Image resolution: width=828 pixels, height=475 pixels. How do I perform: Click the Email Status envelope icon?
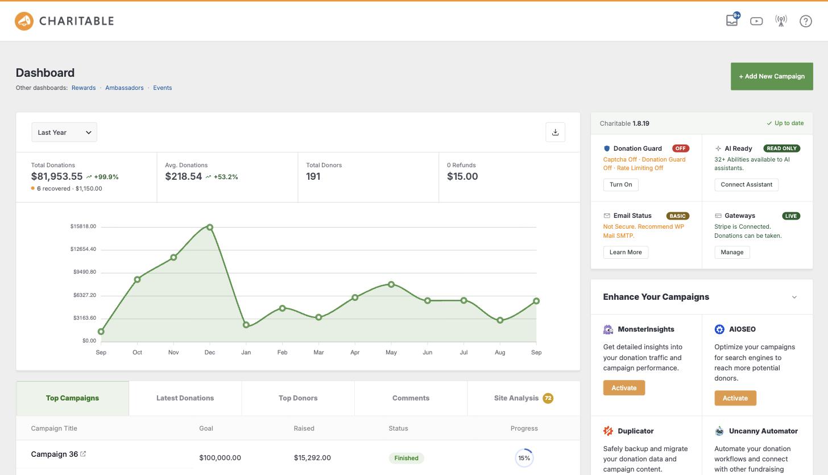point(607,216)
